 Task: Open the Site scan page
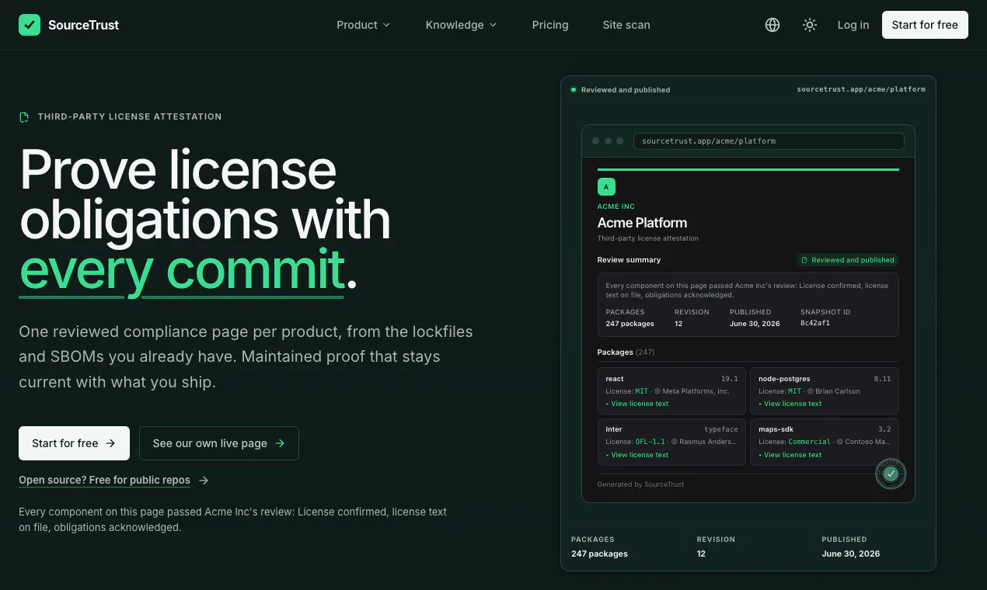[626, 25]
